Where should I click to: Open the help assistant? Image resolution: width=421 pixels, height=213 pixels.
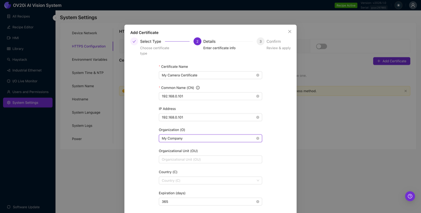(x=410, y=196)
